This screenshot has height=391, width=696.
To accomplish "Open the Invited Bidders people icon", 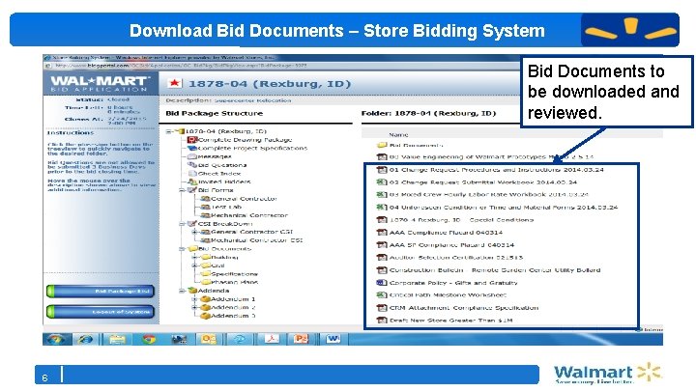I will click(192, 182).
